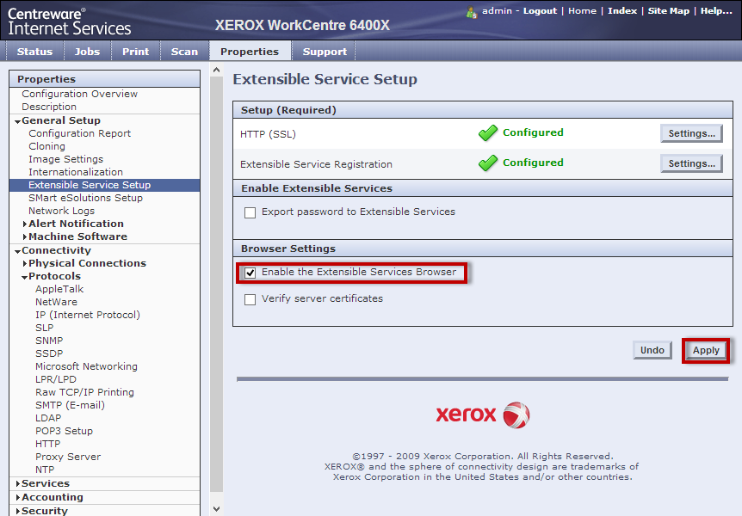Screen dimensions: 742x516
Task: Toggle Verify server certificates checkbox
Action: pos(250,299)
